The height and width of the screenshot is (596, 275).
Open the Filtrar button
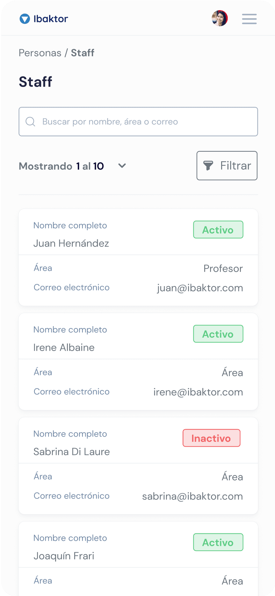click(x=227, y=166)
